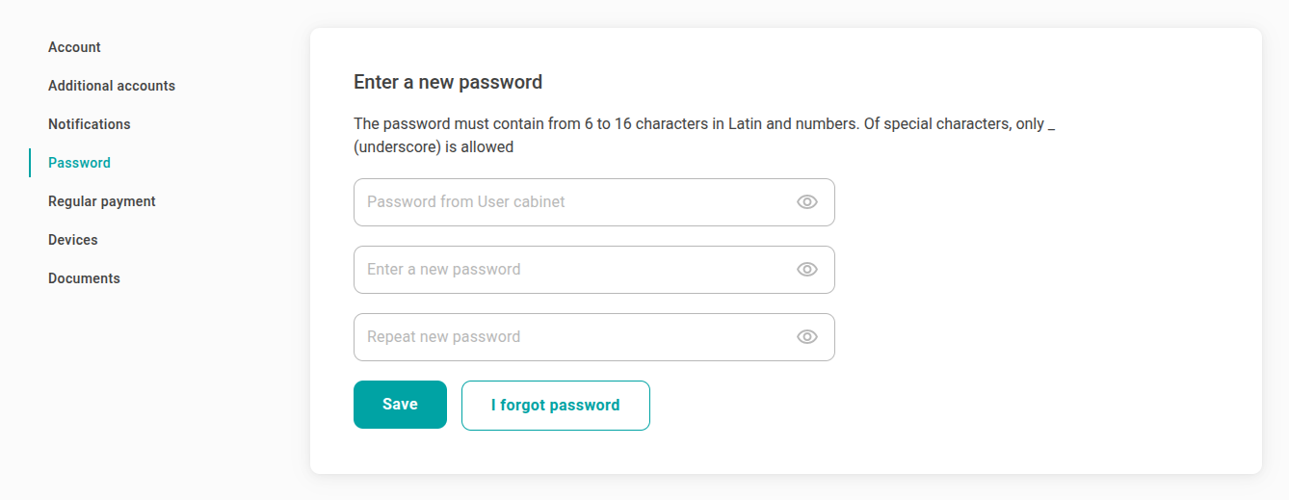
Task: Click the teal active marker beside Password
Action: coord(30,163)
